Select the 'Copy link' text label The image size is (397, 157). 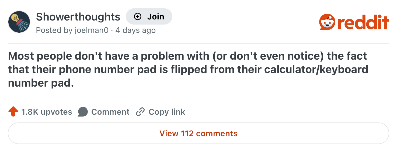click(x=167, y=112)
